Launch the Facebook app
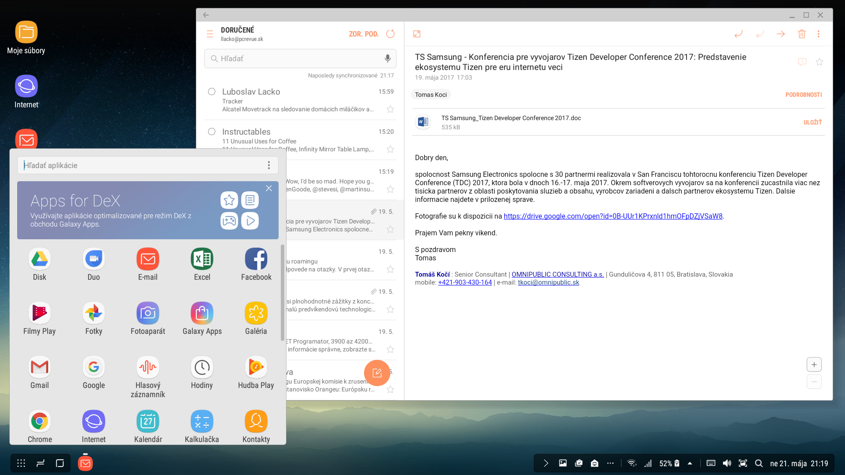The image size is (845, 475). tap(256, 264)
